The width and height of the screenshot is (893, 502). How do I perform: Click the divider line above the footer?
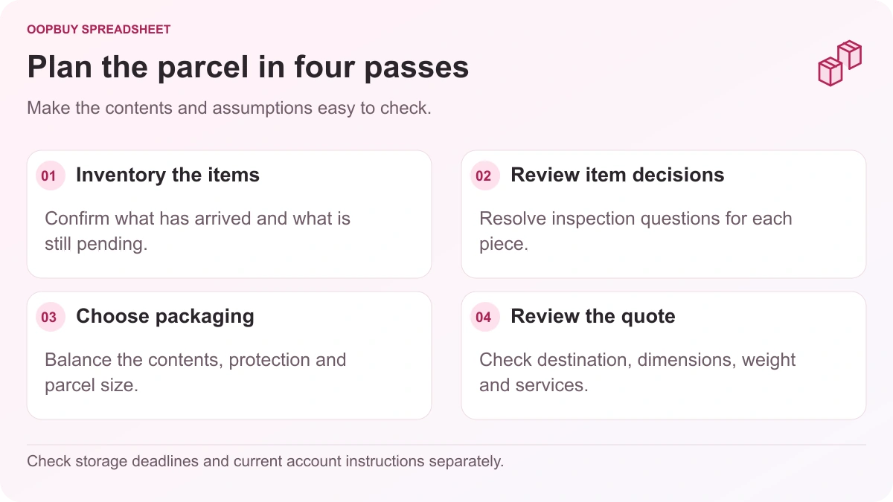click(446, 445)
